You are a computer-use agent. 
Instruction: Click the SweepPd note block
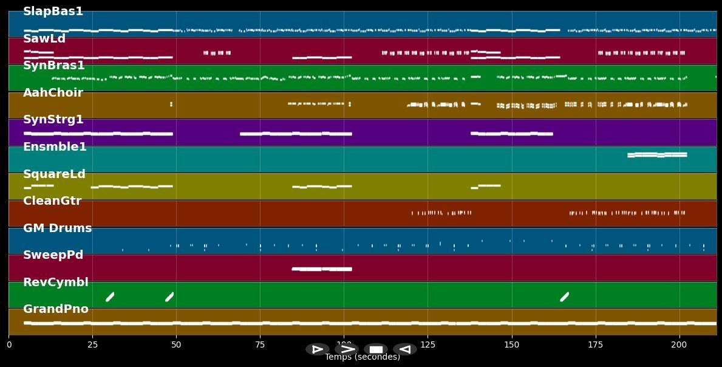[x=321, y=269]
